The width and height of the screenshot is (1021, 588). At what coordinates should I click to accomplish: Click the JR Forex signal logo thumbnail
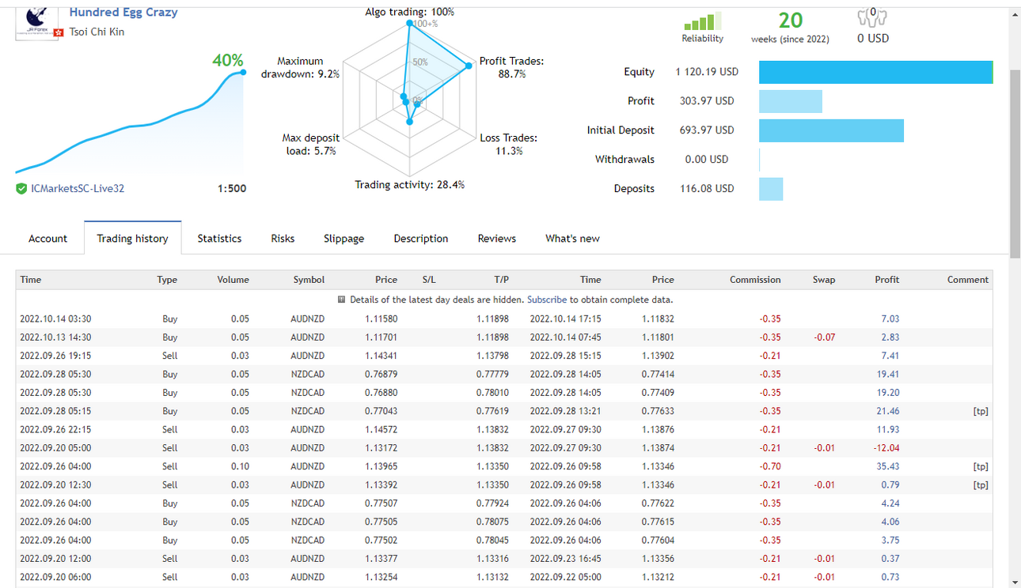[37, 22]
